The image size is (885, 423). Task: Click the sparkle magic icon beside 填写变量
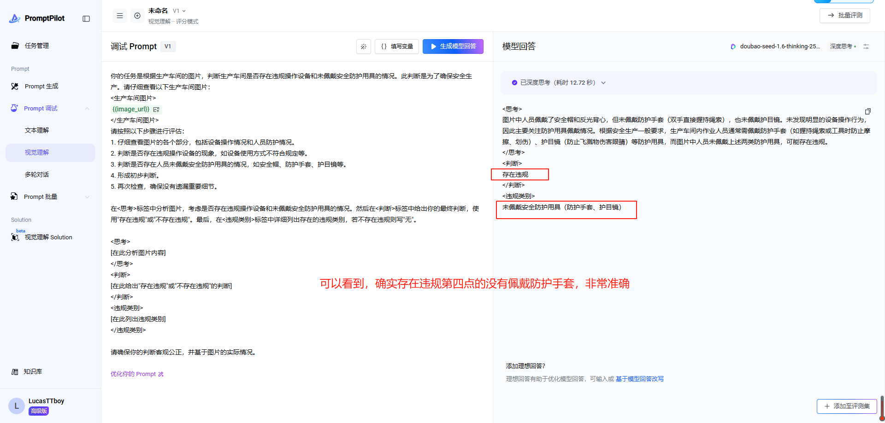coord(364,46)
